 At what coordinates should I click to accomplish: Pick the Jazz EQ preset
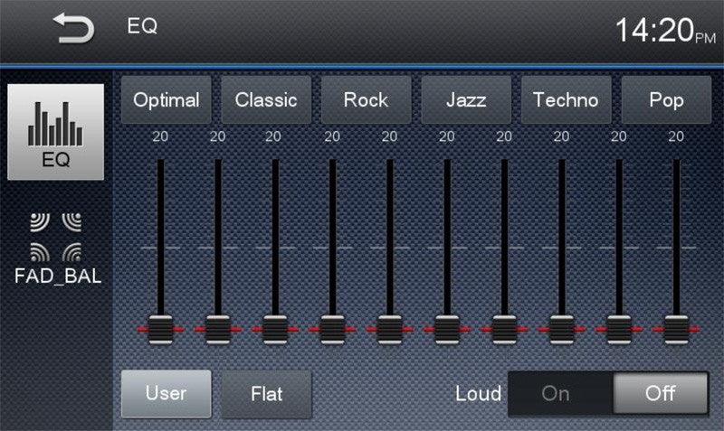click(465, 100)
